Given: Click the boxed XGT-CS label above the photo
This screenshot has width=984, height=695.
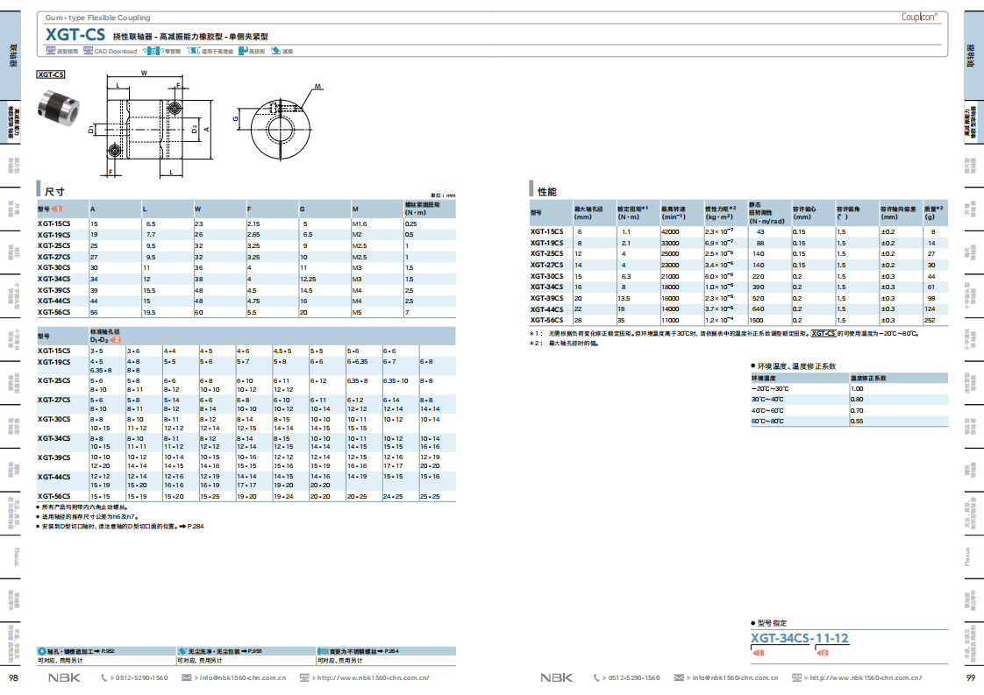Looking at the screenshot, I should pos(51,74).
